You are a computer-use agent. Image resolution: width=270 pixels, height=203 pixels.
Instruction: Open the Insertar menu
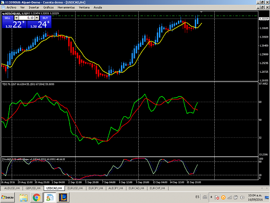tap(34, 7)
